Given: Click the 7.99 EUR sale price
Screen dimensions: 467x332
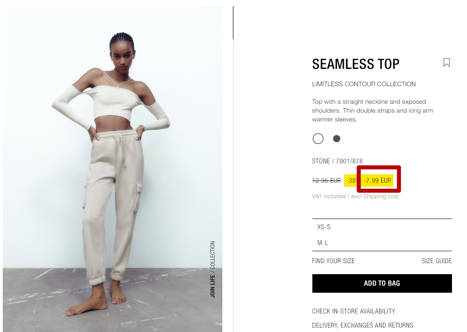Looking at the screenshot, I should (x=378, y=181).
